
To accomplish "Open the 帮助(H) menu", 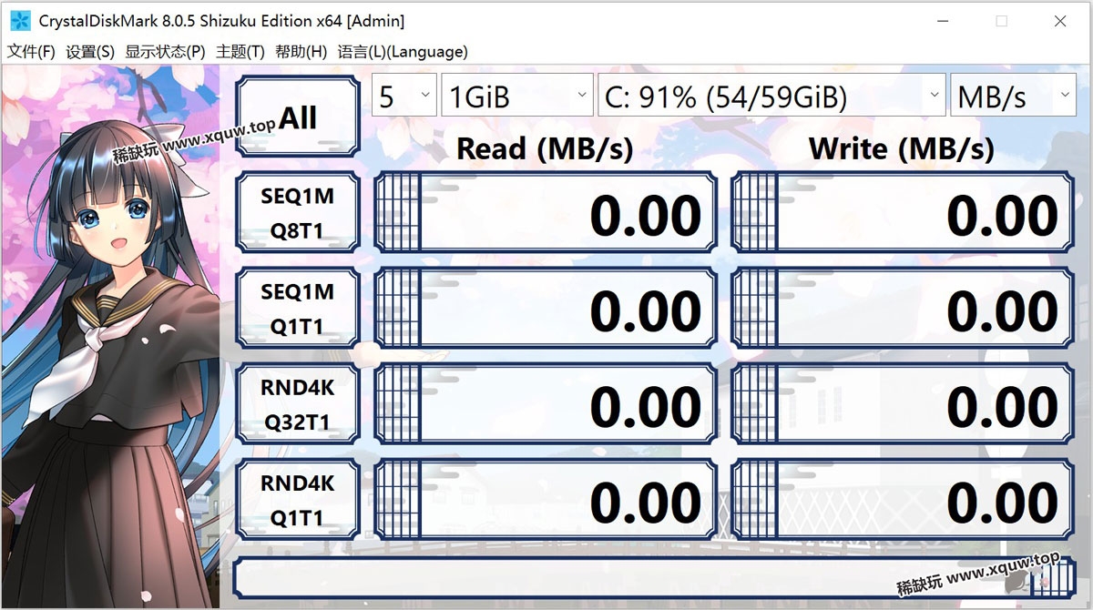I will click(301, 52).
